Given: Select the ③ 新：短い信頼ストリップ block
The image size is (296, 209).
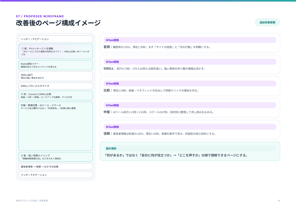Looking at the screenshot, I should coord(55,157).
